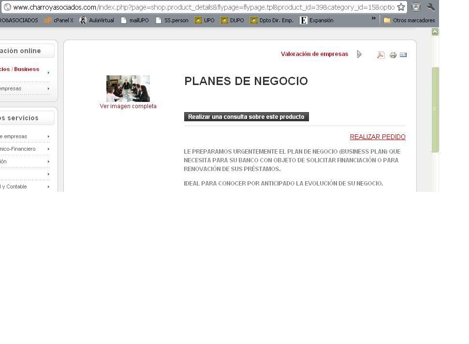Download the page as PDF icon

[381, 55]
